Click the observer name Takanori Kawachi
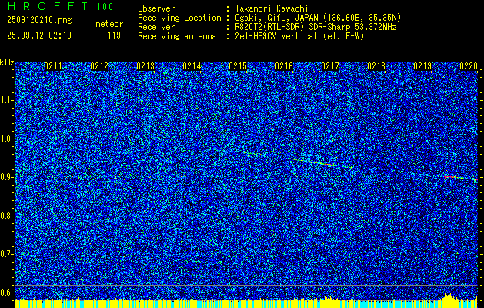 click(x=272, y=8)
